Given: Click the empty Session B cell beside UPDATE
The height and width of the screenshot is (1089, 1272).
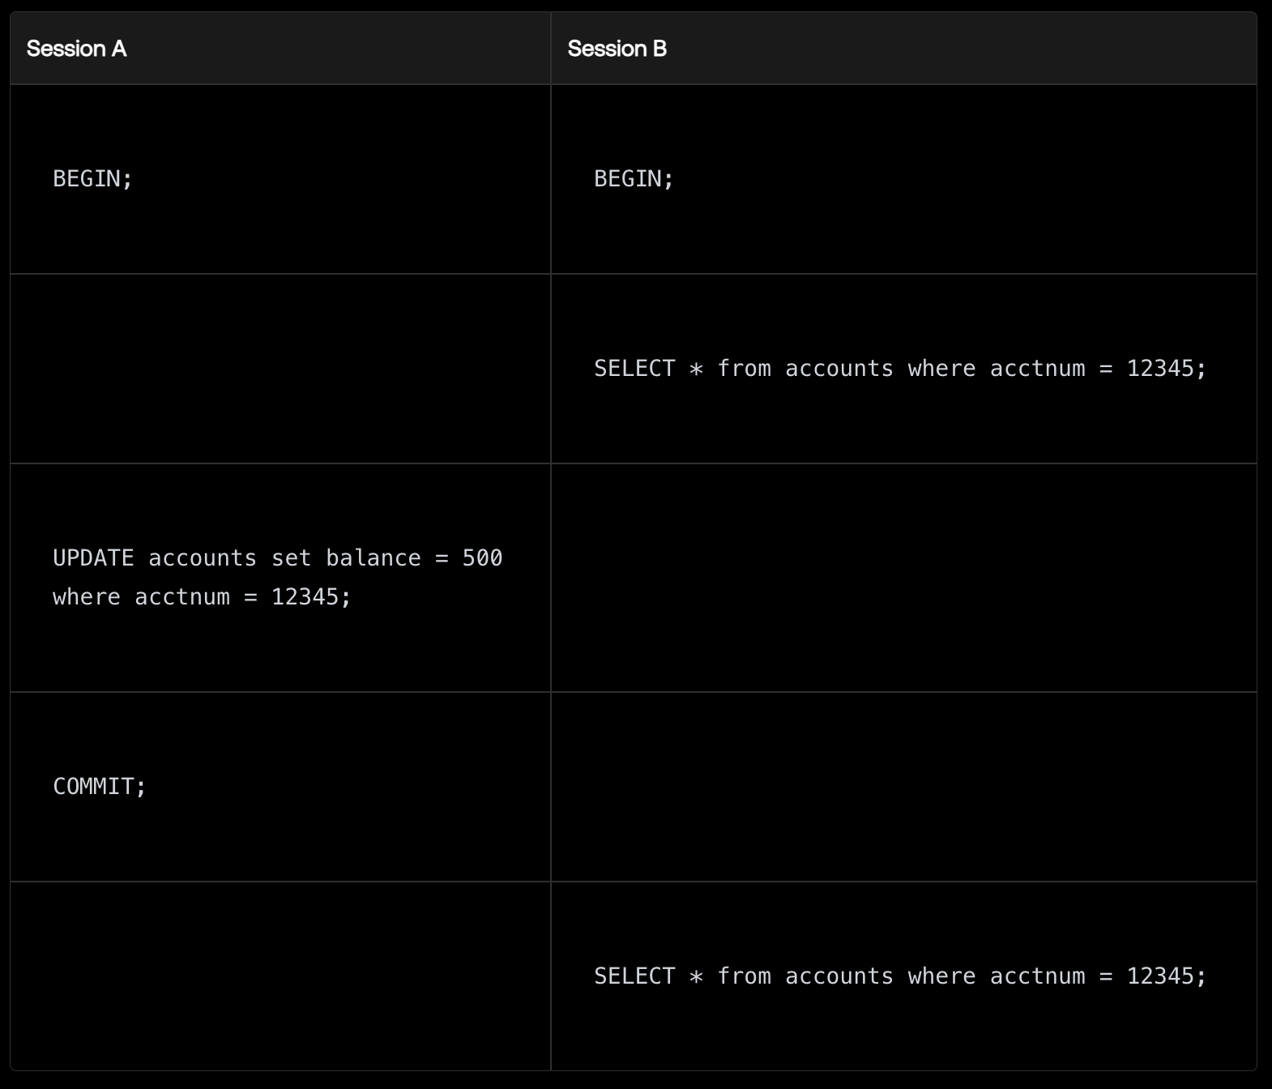Looking at the screenshot, I should tap(903, 577).
